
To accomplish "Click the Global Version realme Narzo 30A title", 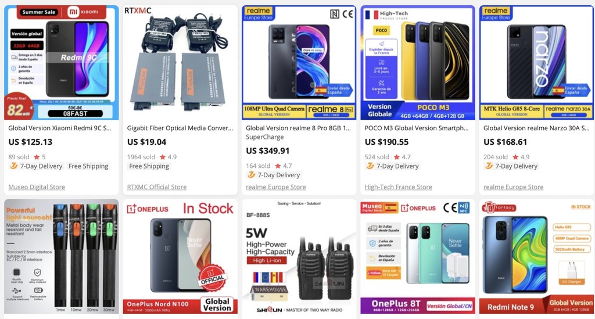I will click(x=536, y=128).
